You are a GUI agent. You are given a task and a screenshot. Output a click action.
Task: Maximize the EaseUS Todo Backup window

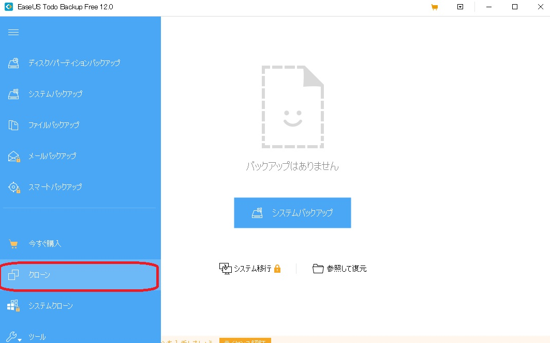[x=515, y=7]
